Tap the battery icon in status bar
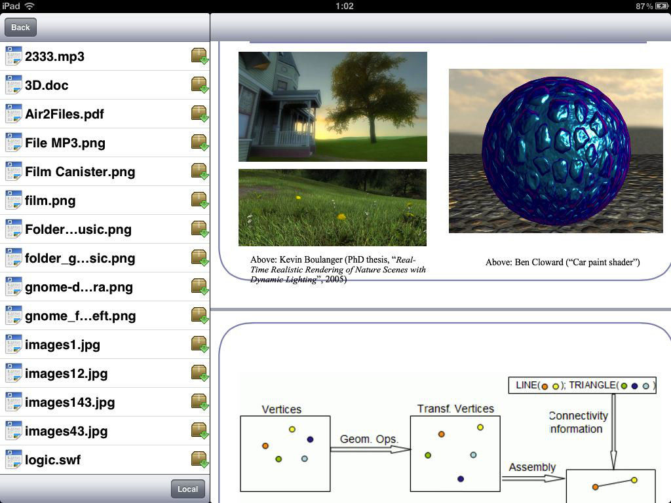This screenshot has height=503, width=671. (662, 6)
